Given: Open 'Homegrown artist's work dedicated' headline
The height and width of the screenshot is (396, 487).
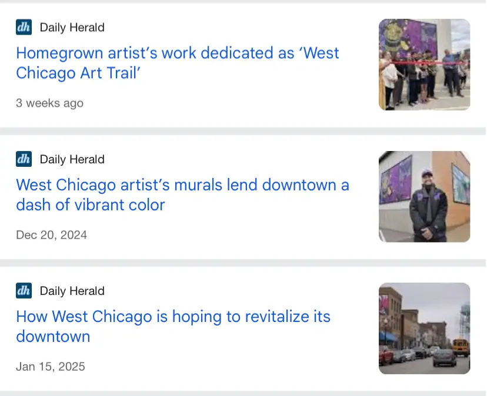Looking at the screenshot, I should [x=178, y=63].
